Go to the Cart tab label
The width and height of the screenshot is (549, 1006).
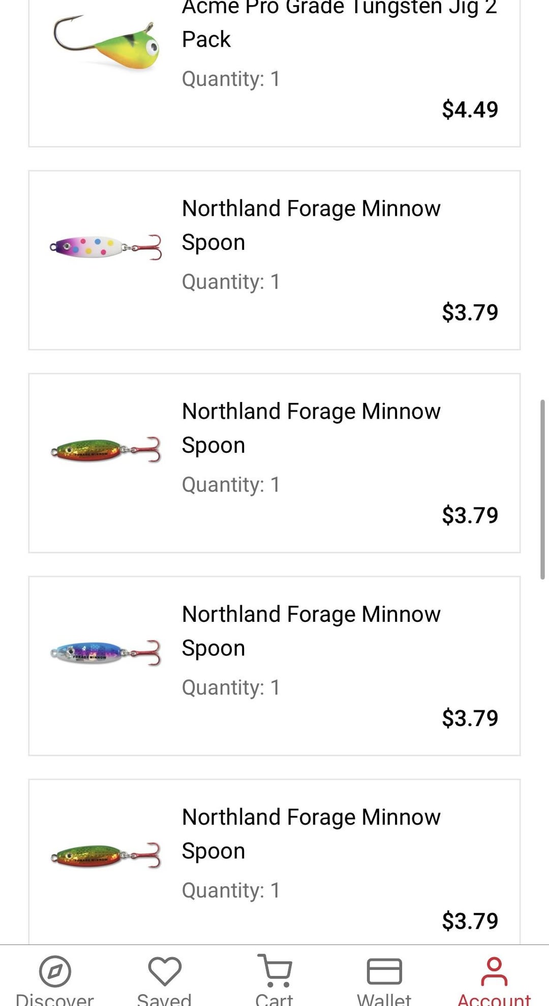pos(274,999)
